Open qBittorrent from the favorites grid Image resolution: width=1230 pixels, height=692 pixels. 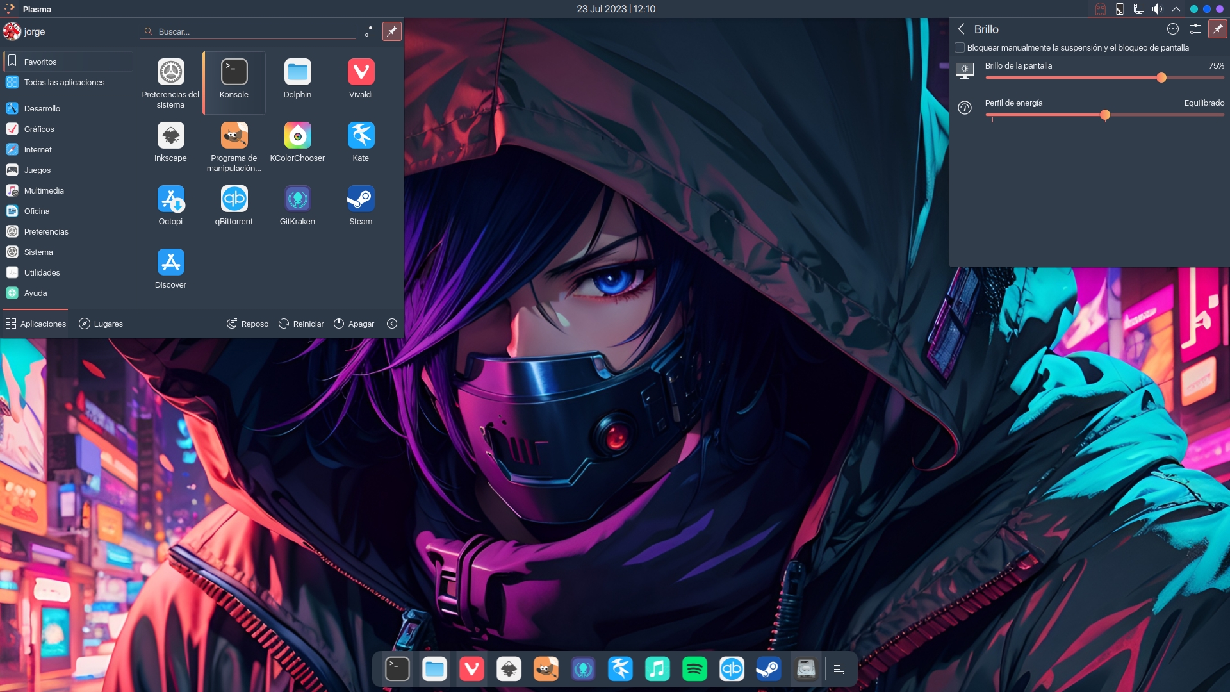(234, 210)
